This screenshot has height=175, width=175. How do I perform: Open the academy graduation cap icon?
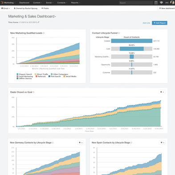pos(161,3)
